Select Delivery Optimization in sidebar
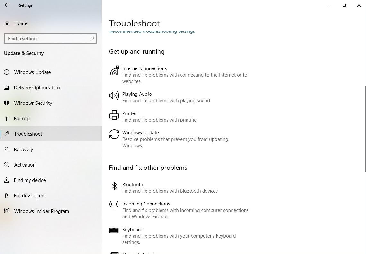This screenshot has height=254, width=366. (37, 88)
